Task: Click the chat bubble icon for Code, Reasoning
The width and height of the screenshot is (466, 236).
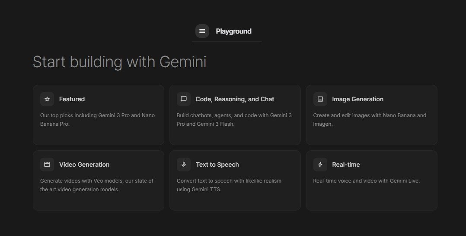Action: pos(184,99)
